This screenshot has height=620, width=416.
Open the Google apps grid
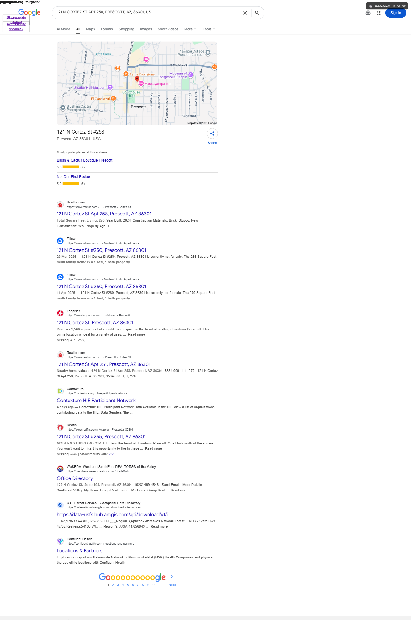(379, 13)
